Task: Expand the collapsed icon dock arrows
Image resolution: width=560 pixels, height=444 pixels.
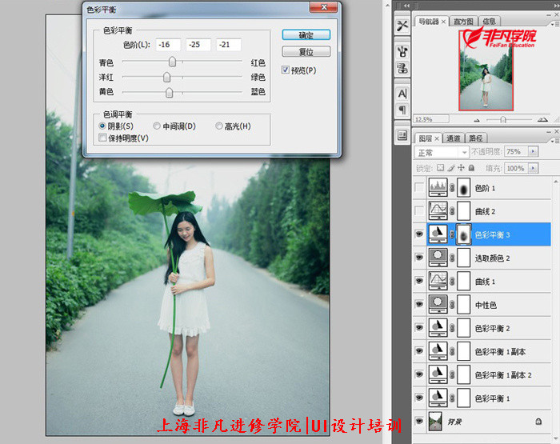Action: [x=406, y=6]
